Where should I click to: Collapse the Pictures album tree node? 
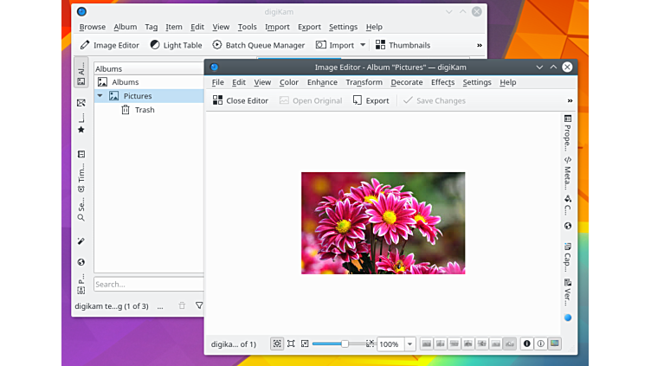point(100,96)
